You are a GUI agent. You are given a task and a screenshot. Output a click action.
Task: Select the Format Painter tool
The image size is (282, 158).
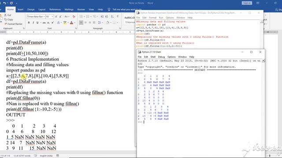click(x=14, y=24)
